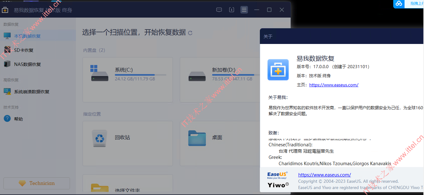Image resolution: width=424 pixels, height=195 pixels.
Task: Click the diamond icon on Technician button
Action: pyautogui.click(x=22, y=183)
